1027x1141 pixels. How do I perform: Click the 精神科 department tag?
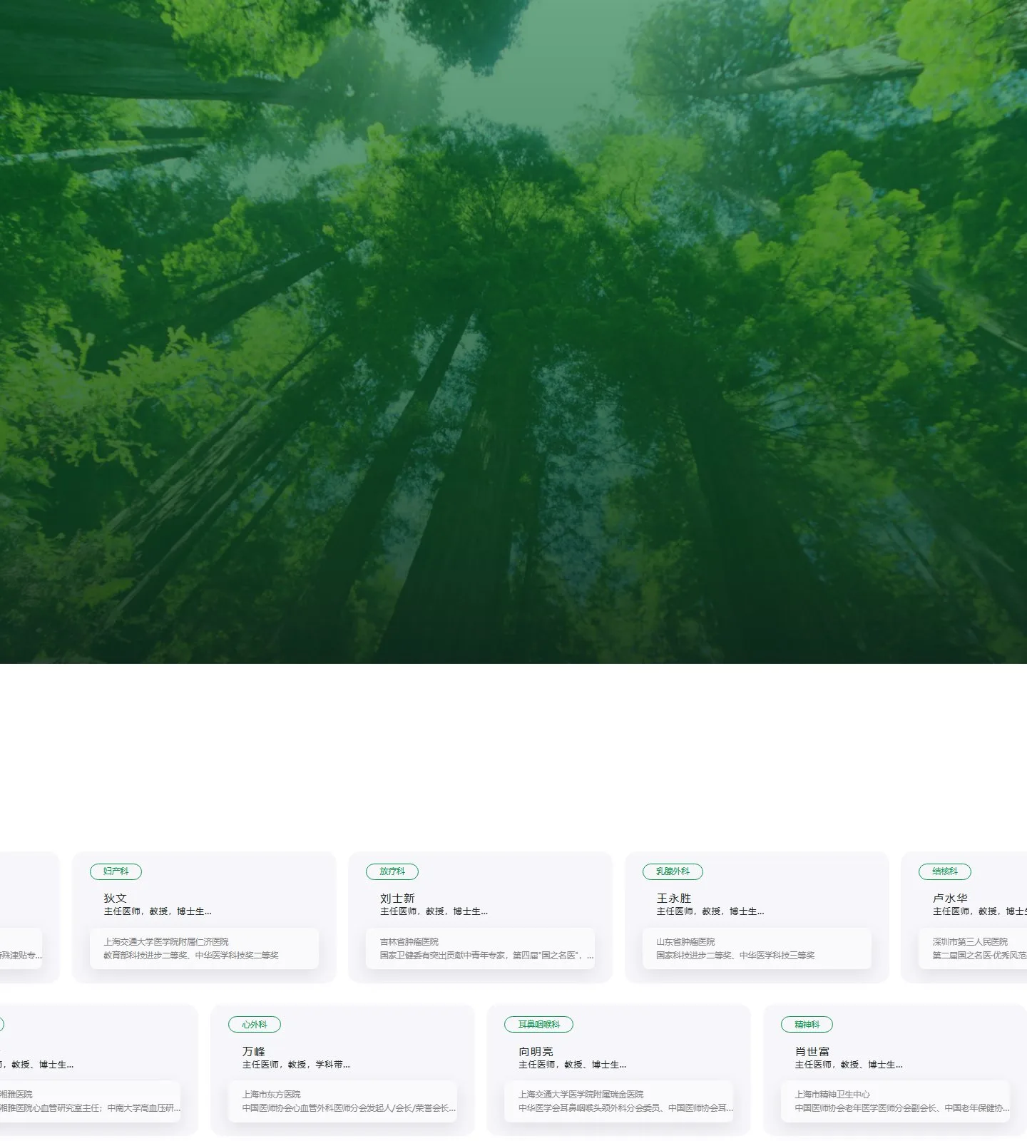click(807, 1025)
